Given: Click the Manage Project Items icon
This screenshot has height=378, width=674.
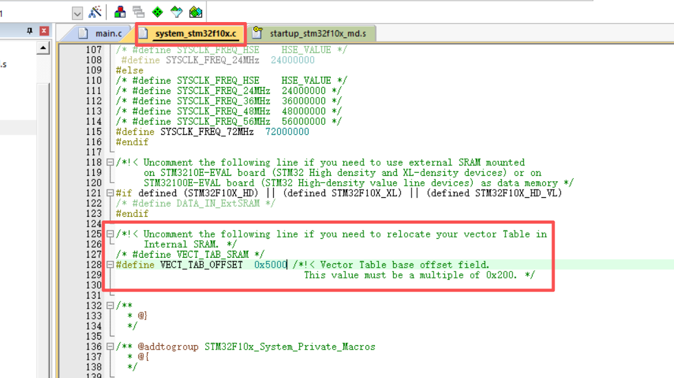Looking at the screenshot, I should tap(120, 12).
